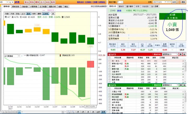Toggle the 趨勢 chart overlay
The height and width of the screenshot is (114, 188).
pyautogui.click(x=39, y=14)
